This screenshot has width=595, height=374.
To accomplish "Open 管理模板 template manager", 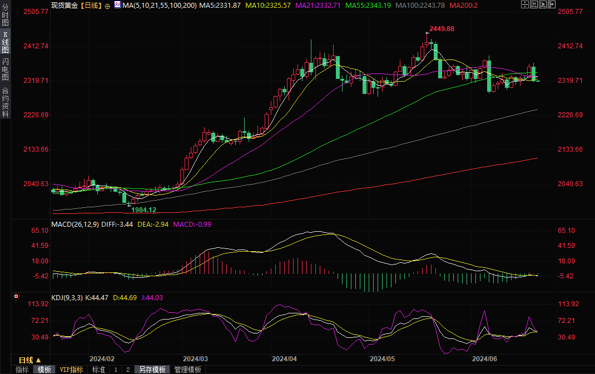I will coord(187,370).
